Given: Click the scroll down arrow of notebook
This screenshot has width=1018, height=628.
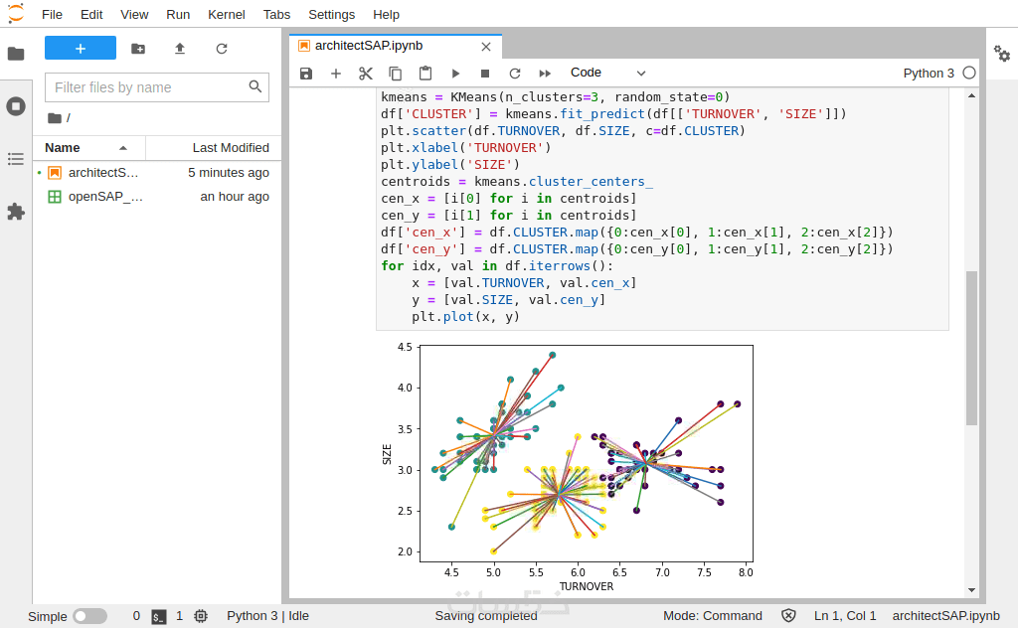Looking at the screenshot, I should click(971, 589).
